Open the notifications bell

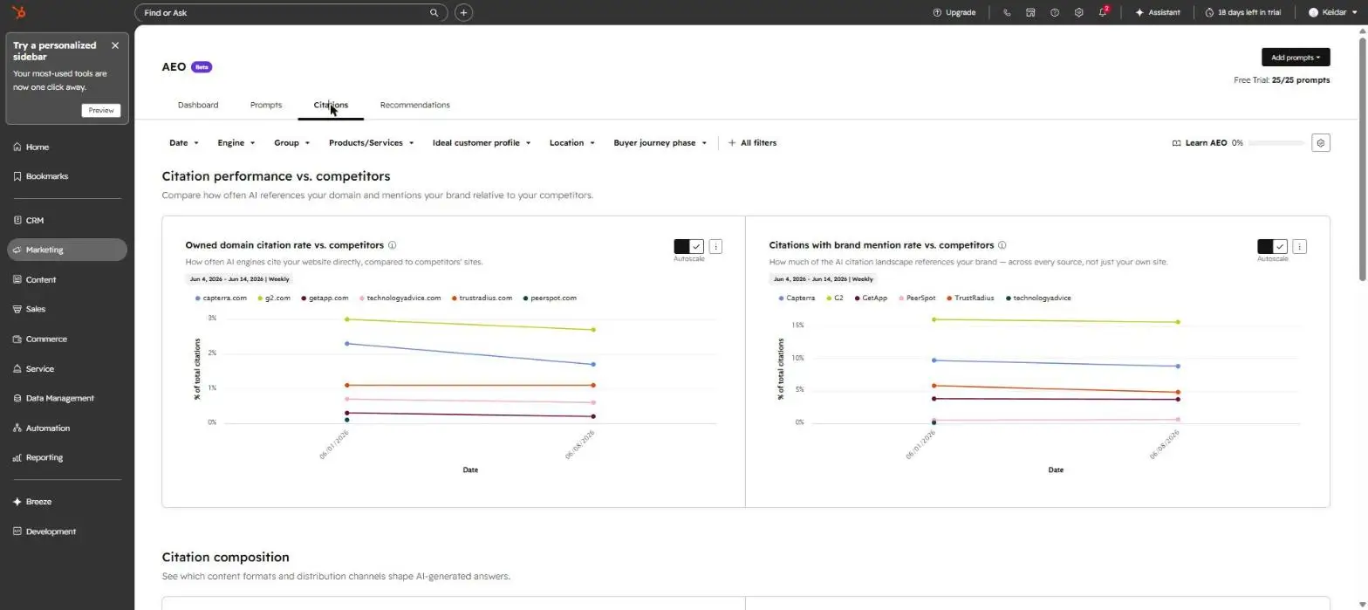coord(1103,13)
